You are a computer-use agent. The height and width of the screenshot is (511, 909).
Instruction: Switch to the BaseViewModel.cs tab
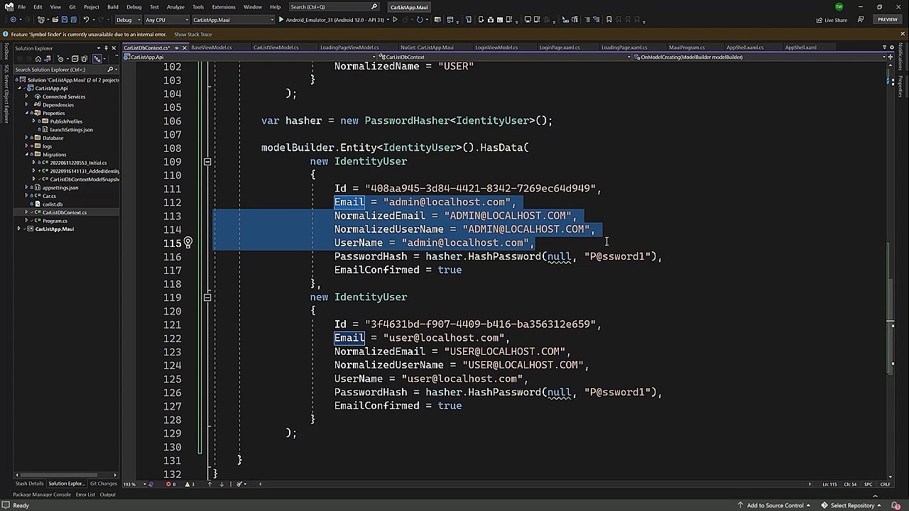(x=212, y=48)
